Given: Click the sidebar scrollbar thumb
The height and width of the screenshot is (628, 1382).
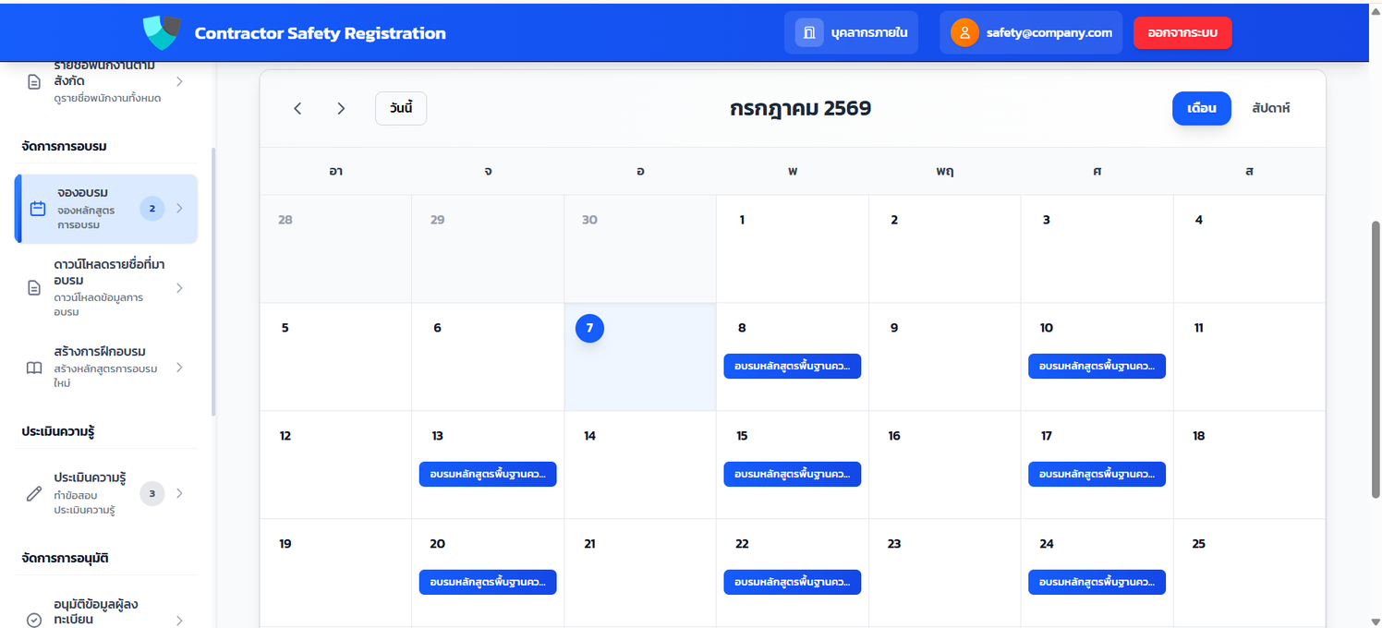Looking at the screenshot, I should pyautogui.click(x=213, y=282).
